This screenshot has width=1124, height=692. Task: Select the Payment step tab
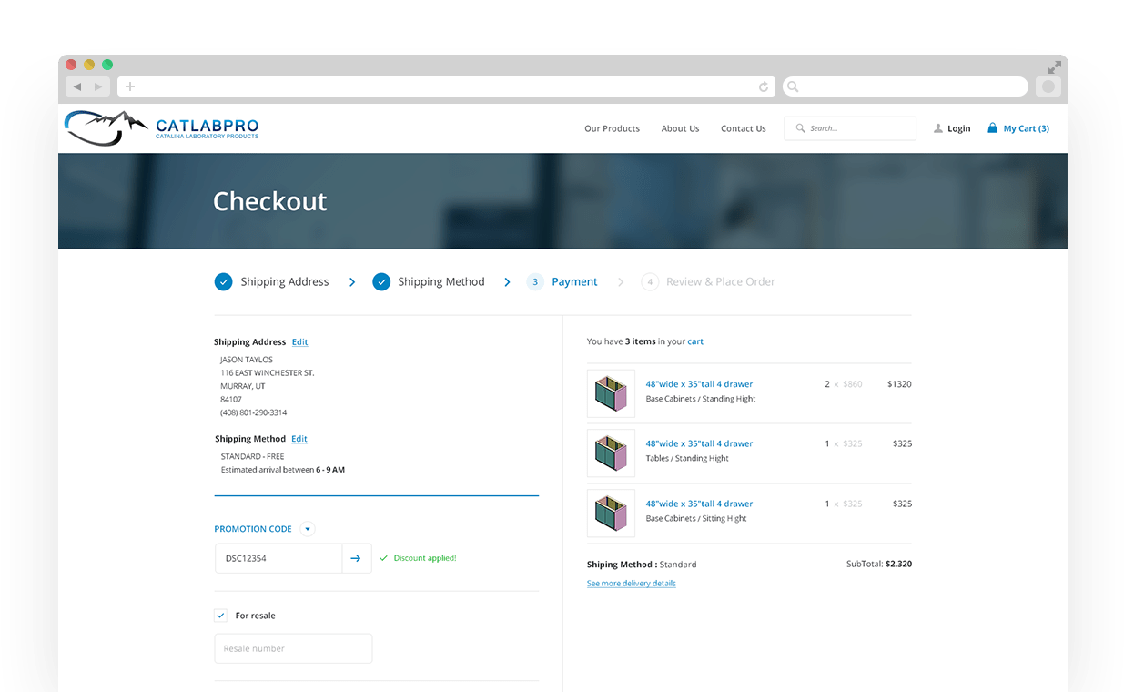573,282
